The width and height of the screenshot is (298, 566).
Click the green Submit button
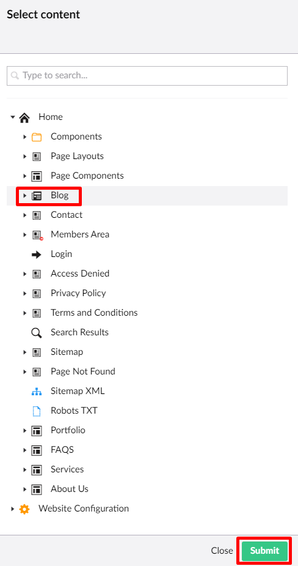(x=264, y=551)
